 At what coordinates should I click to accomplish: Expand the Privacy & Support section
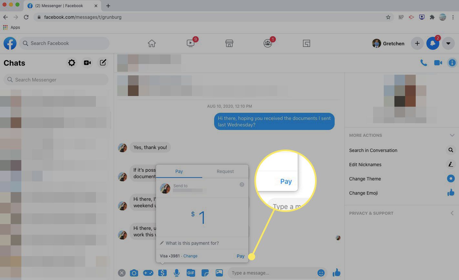(x=452, y=213)
